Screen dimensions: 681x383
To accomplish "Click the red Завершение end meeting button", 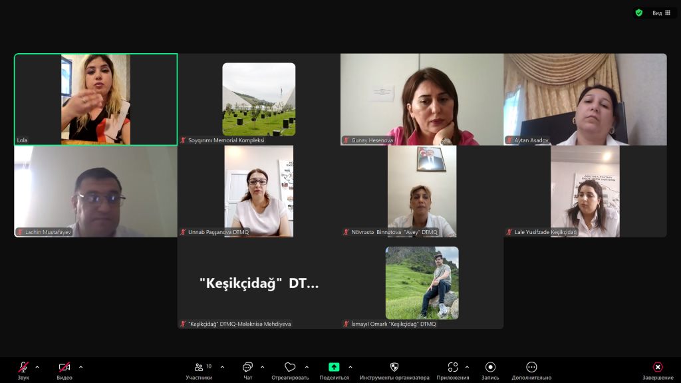I will click(x=658, y=370).
